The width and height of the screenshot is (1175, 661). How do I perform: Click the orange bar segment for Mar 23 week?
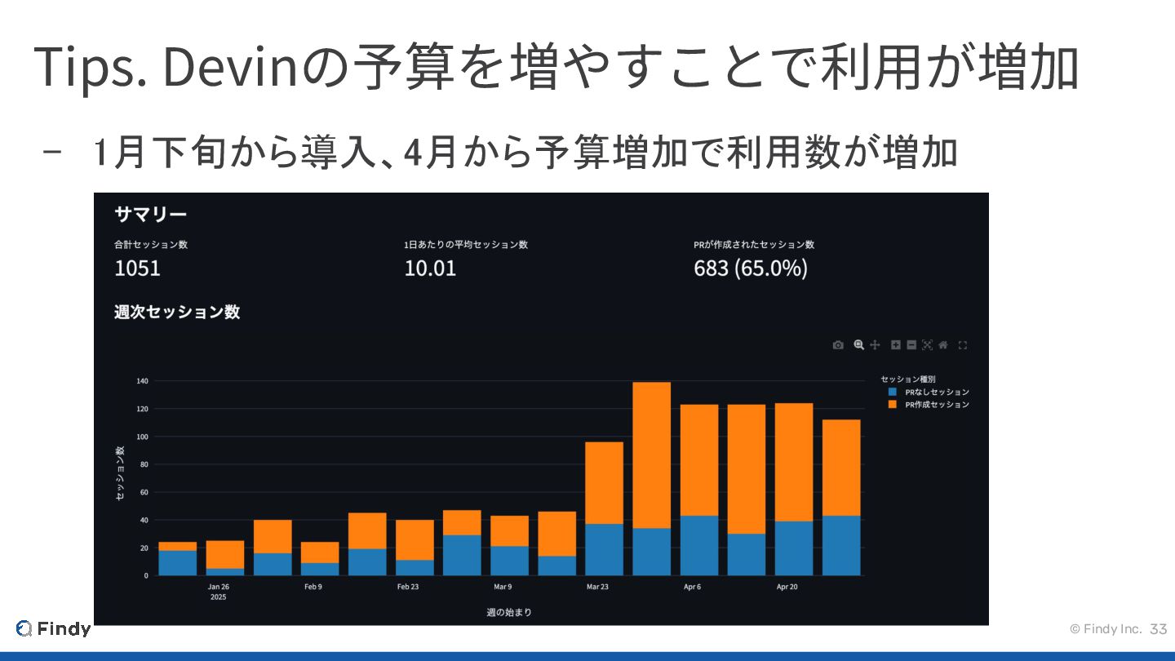604,483
